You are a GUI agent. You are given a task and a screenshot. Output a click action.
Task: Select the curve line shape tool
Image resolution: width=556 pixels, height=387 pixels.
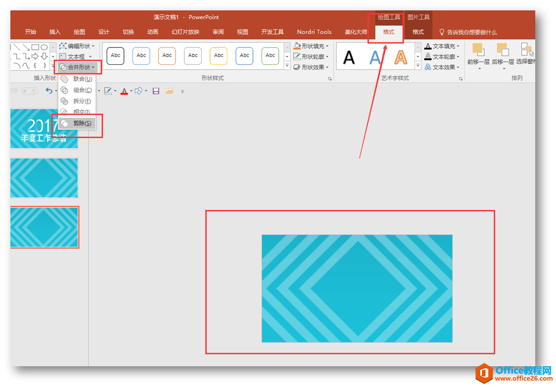(x=26, y=66)
